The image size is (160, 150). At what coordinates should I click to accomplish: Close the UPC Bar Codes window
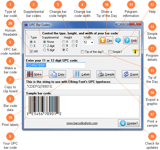tap(135, 24)
